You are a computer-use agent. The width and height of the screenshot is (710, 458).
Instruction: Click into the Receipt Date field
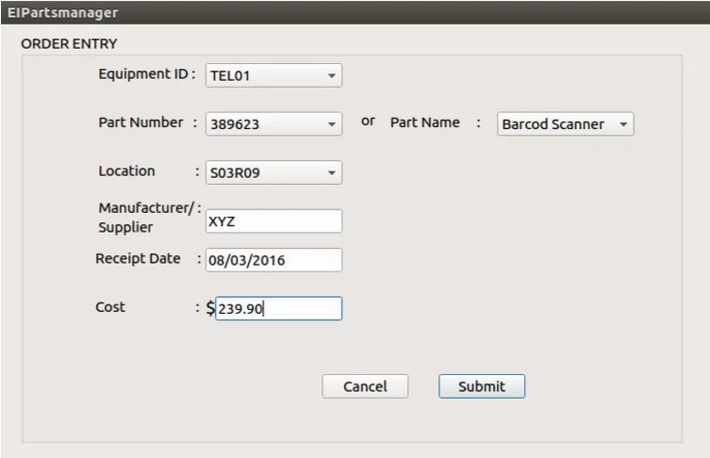(x=274, y=260)
